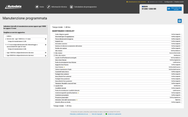Select the Supporto leva frizione row
This screenshot has height=117, width=188.
(62, 65)
